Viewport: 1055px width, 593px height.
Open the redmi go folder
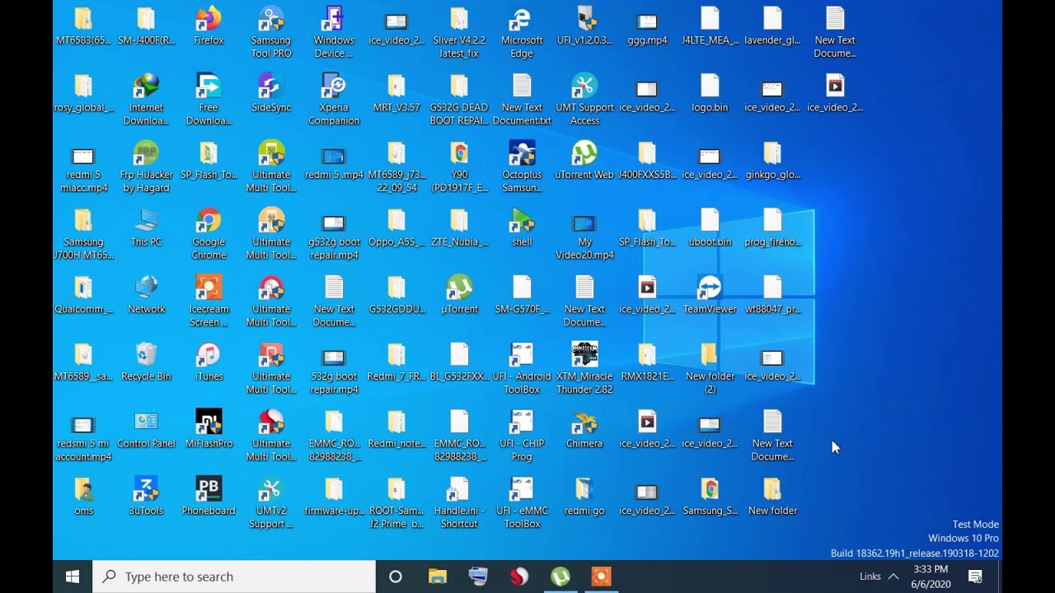coord(584,497)
